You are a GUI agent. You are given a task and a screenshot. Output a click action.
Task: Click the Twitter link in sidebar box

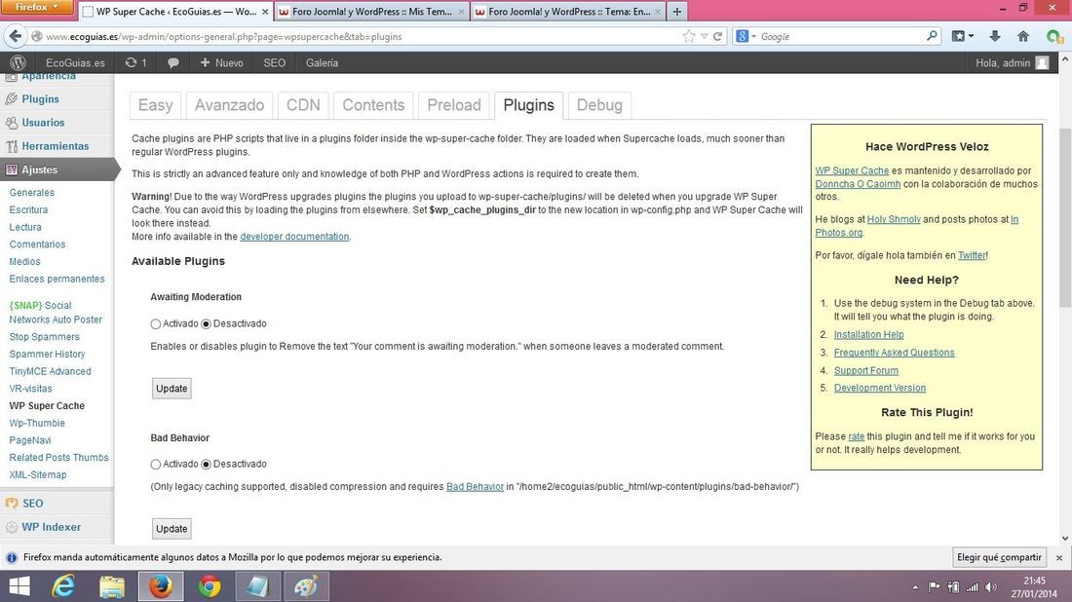pos(972,255)
